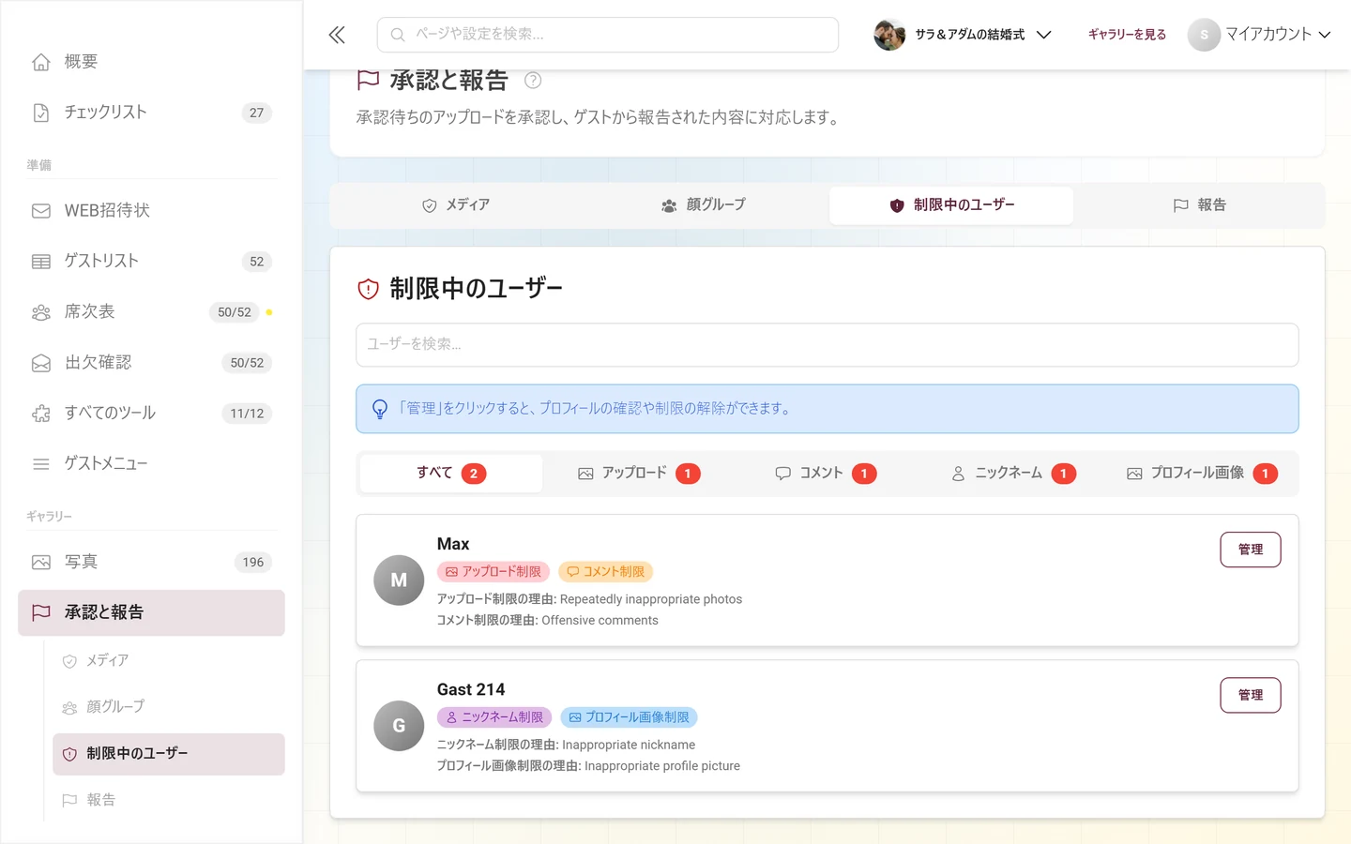
Task: Click the picture icon beside 写真
Action: pyautogui.click(x=41, y=563)
